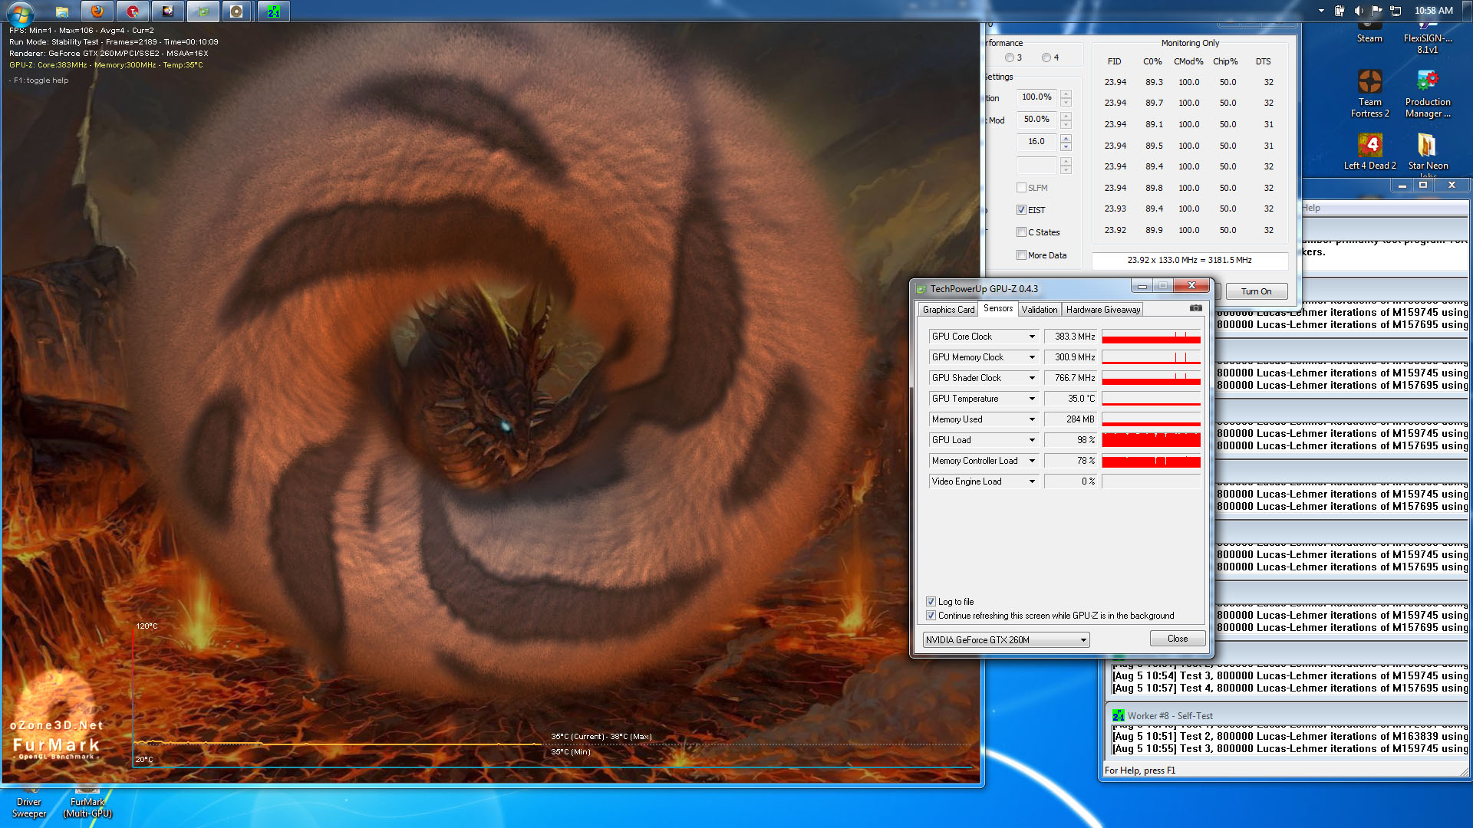Open Production Manager desktop shortcut
The width and height of the screenshot is (1473, 828).
click(x=1428, y=94)
